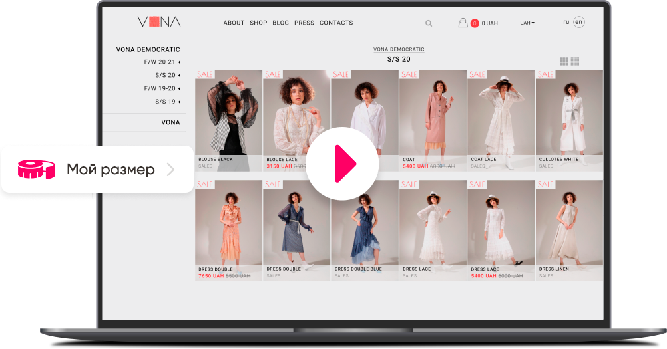Click the pink measuring tape icon
The width and height of the screenshot is (667, 349).
click(x=35, y=170)
